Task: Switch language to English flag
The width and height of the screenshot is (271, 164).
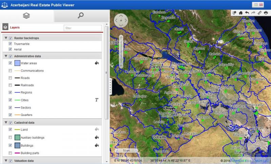Action: coord(261,4)
